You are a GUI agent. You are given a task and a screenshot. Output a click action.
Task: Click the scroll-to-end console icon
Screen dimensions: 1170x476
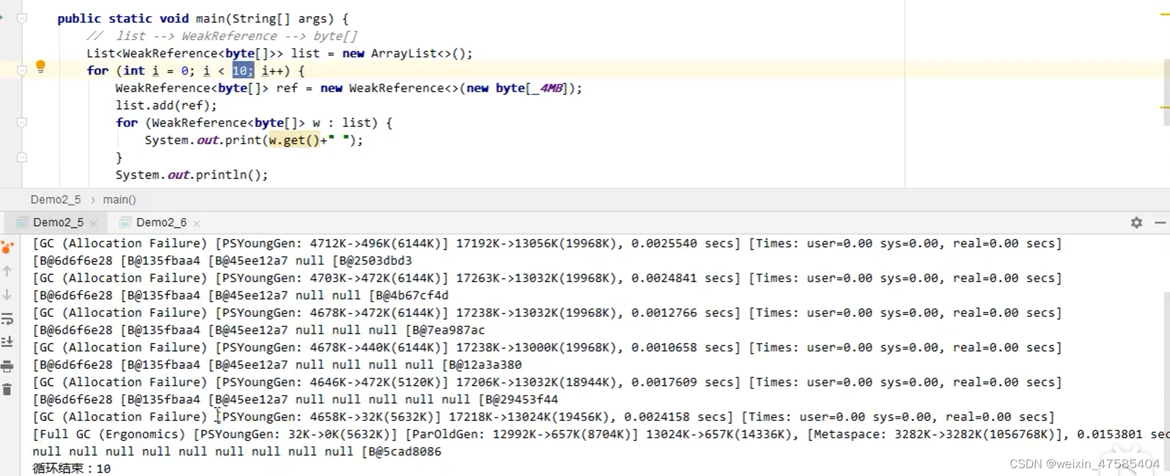coord(7,342)
